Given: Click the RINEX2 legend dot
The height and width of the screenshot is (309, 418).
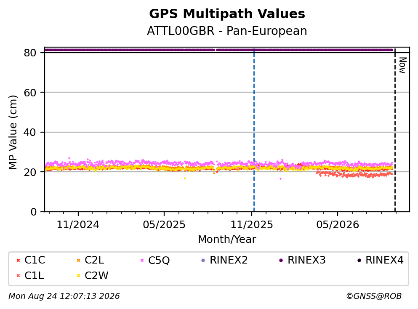Looking at the screenshot, I should click(203, 260).
